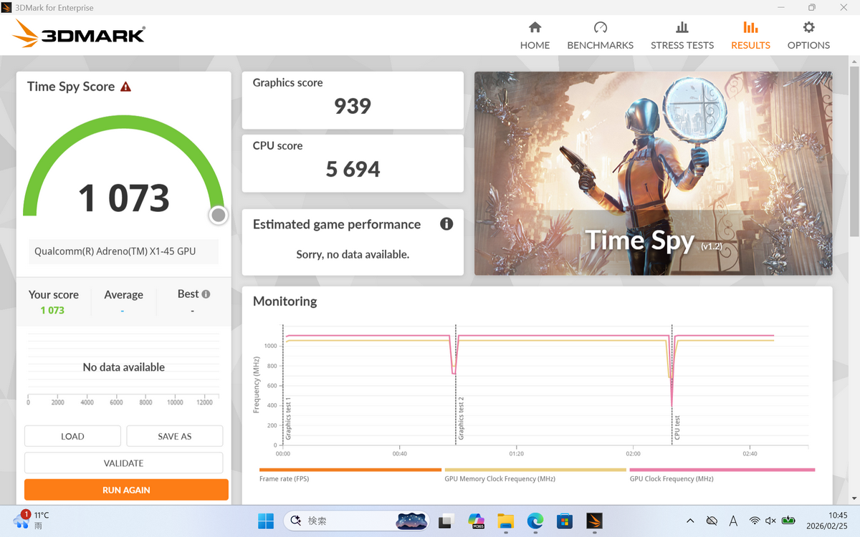860x537 pixels.
Task: Click the Graphics test 1 marker line
Action: click(283, 384)
